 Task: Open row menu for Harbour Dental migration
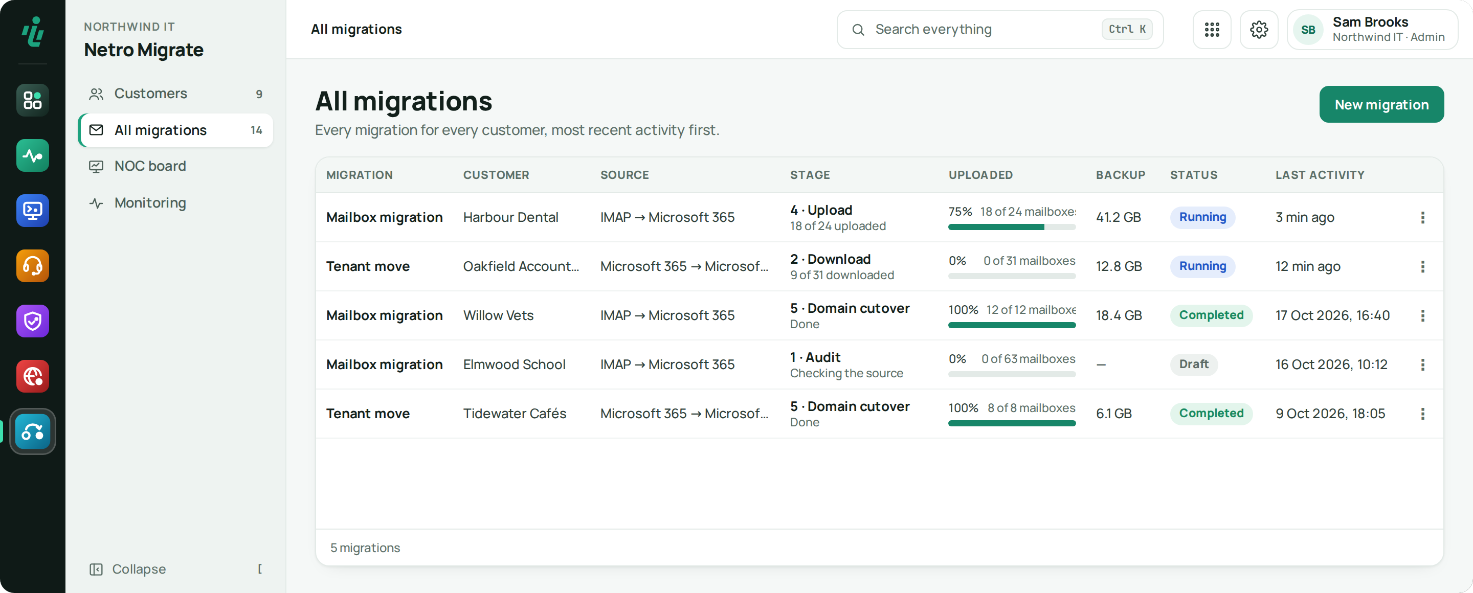pos(1422,218)
